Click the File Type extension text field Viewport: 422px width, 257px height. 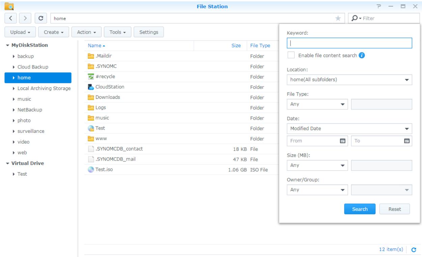(382, 104)
